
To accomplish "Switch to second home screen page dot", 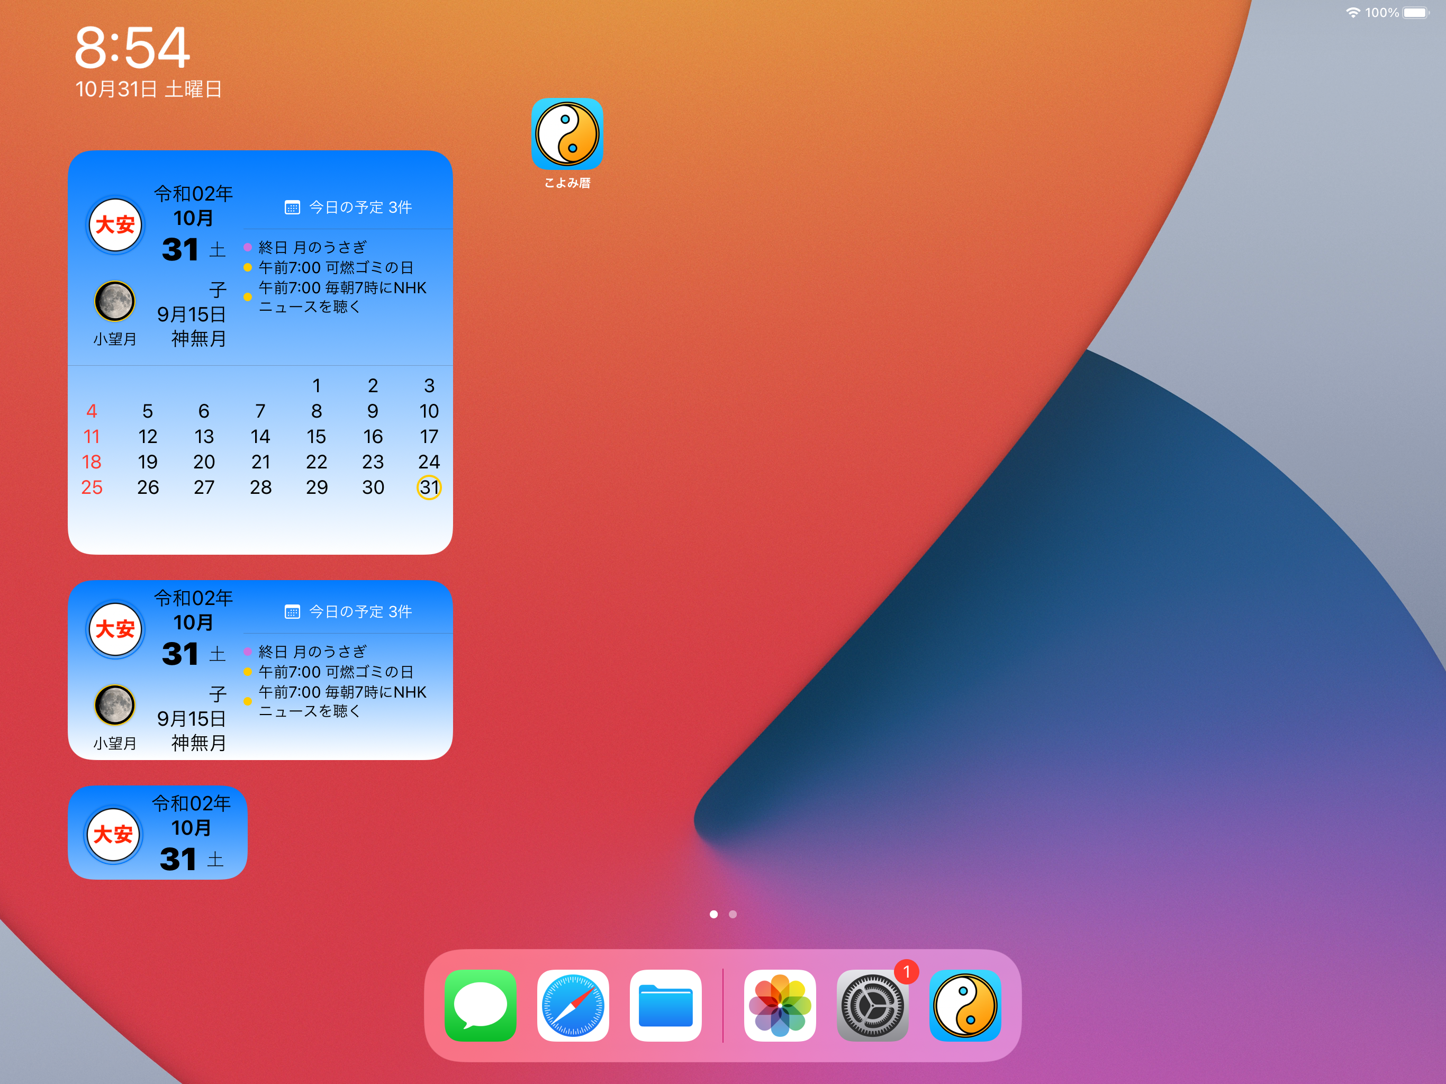I will [x=733, y=914].
